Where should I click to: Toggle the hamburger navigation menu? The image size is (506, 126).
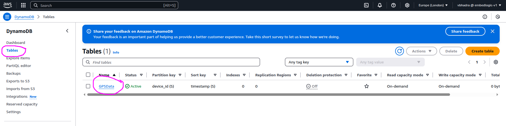[x=7, y=17]
